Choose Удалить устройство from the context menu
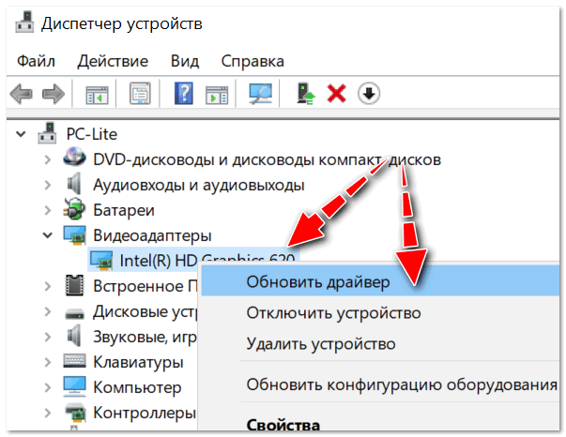This screenshot has height=437, width=566. (320, 344)
